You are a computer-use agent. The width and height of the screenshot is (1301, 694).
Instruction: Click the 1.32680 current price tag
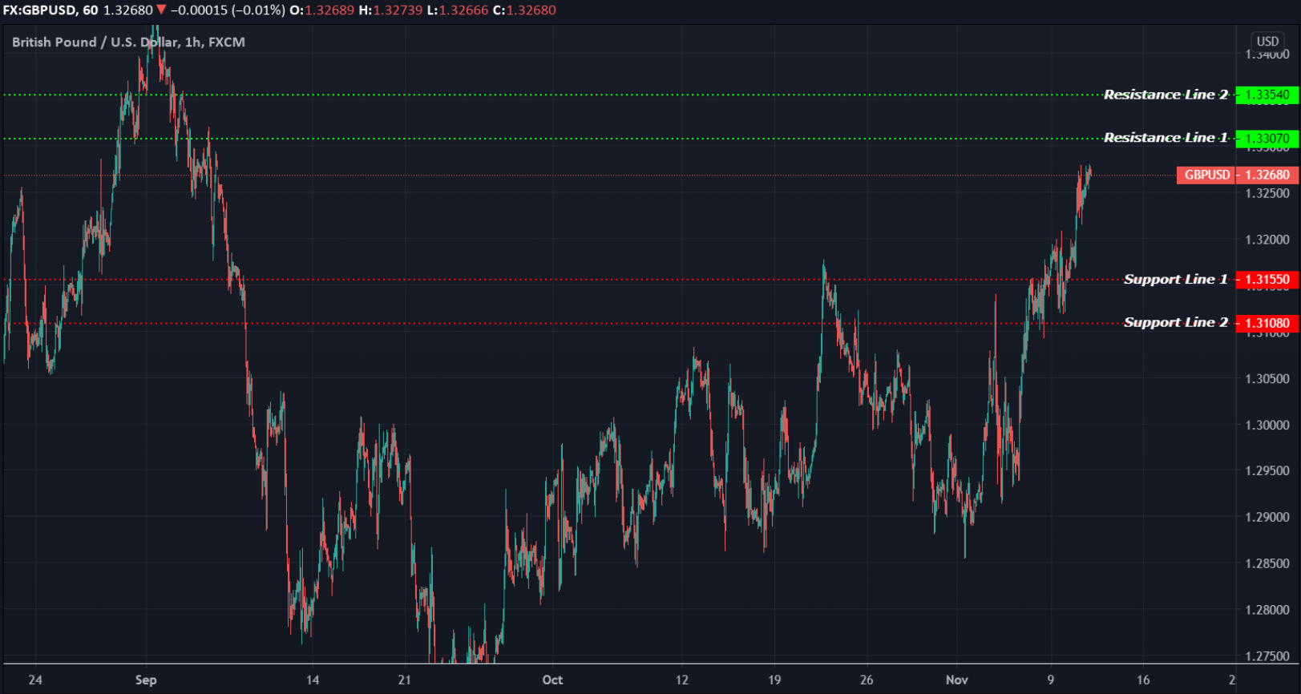pos(1267,175)
